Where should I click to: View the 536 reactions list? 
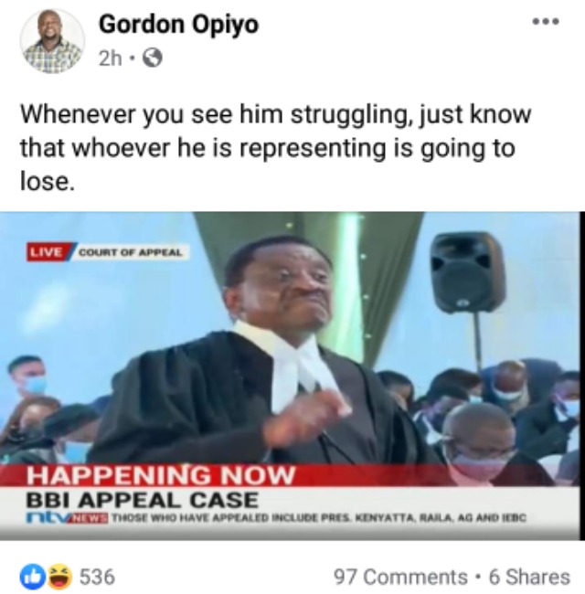click(x=97, y=577)
